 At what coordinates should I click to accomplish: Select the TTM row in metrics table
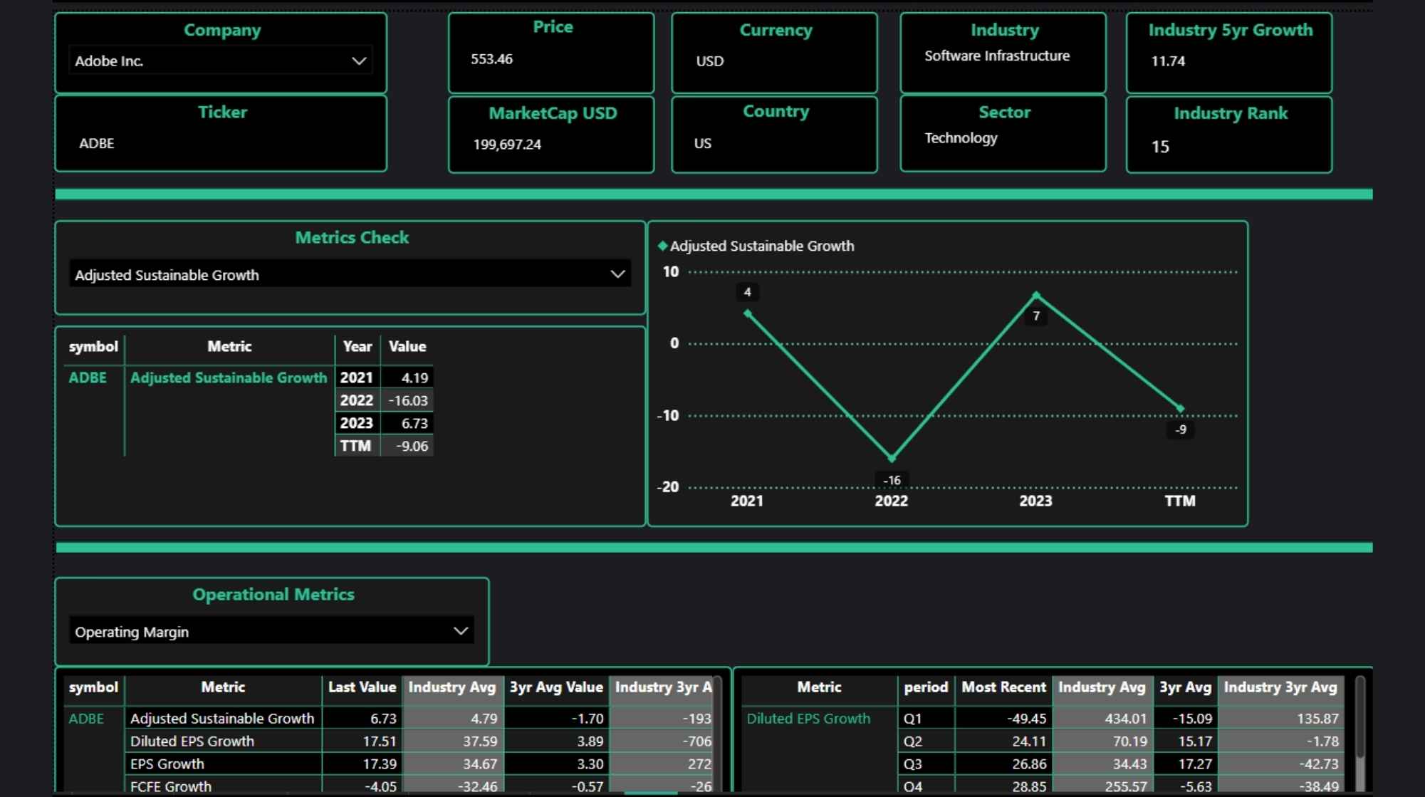click(x=355, y=446)
